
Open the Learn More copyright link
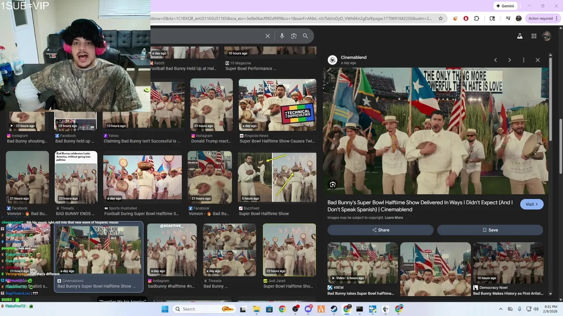(x=394, y=218)
